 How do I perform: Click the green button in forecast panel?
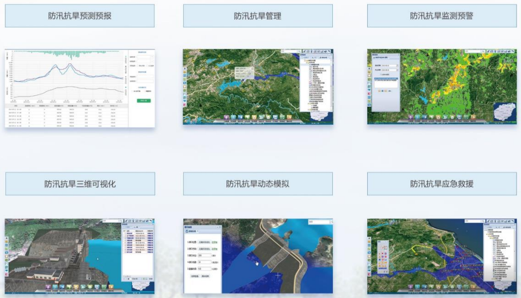click(x=143, y=101)
